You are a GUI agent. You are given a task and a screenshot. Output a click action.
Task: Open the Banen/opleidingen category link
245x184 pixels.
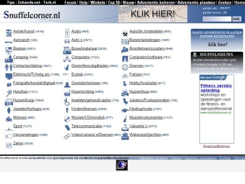point(145,40)
